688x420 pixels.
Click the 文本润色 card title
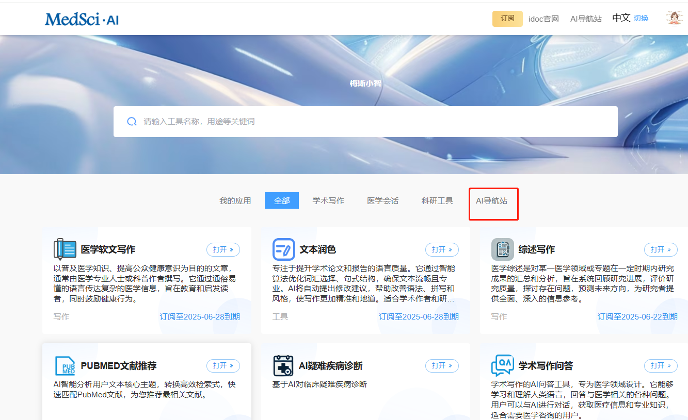(x=317, y=249)
